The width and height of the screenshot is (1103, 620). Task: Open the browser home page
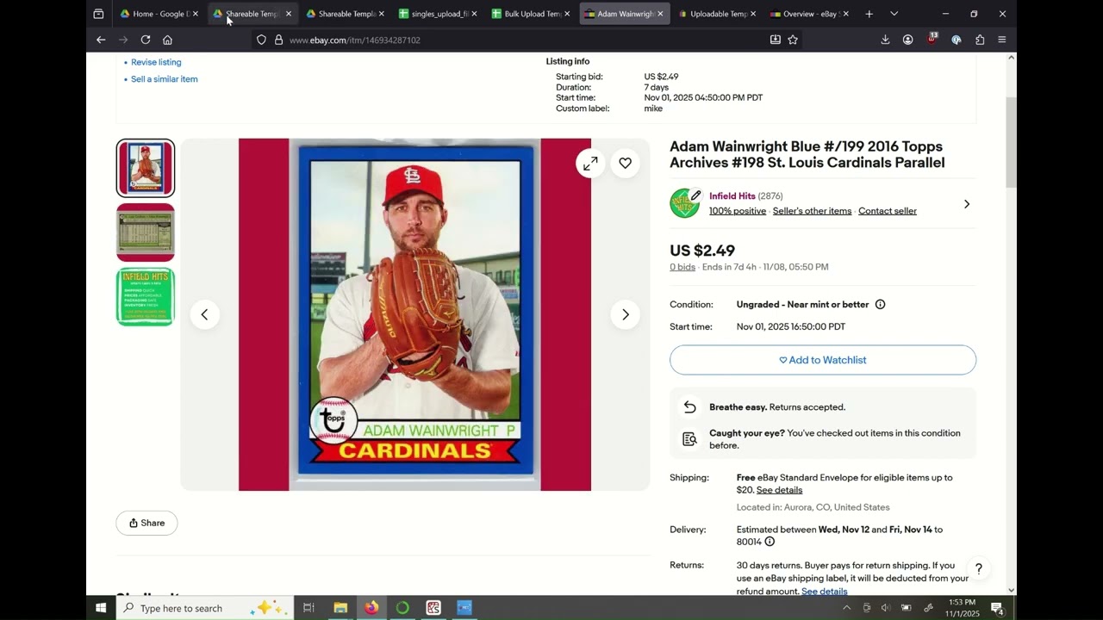click(167, 40)
